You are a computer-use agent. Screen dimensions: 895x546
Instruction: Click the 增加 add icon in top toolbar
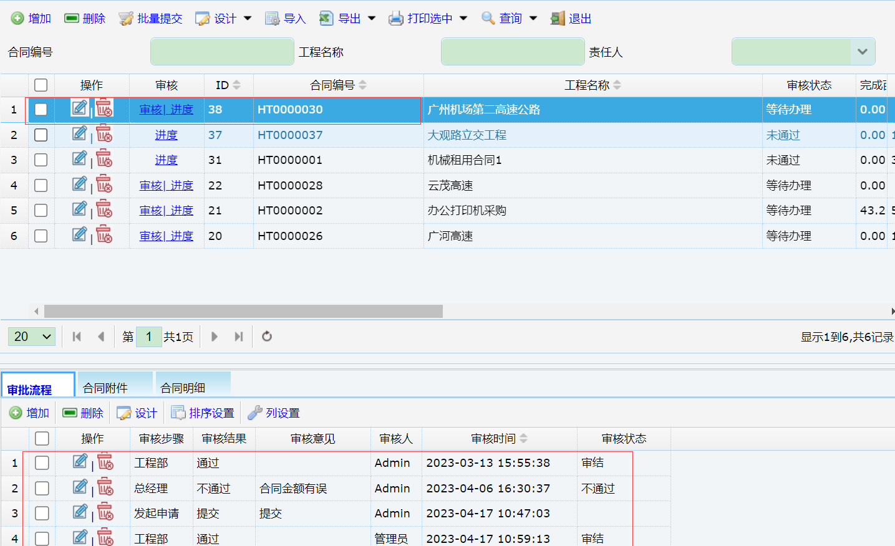point(17,19)
